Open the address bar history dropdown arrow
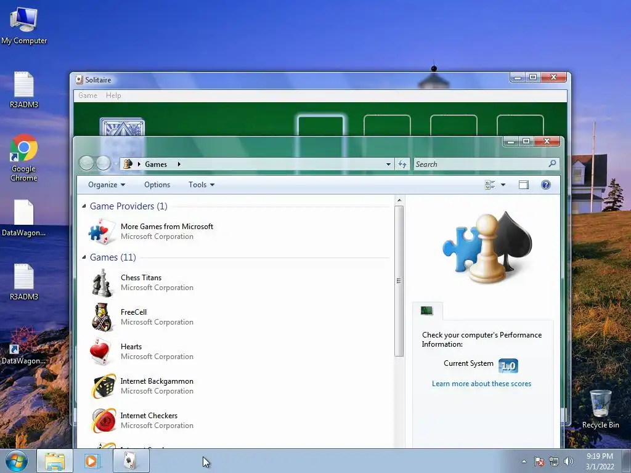The height and width of the screenshot is (473, 631). click(x=388, y=164)
